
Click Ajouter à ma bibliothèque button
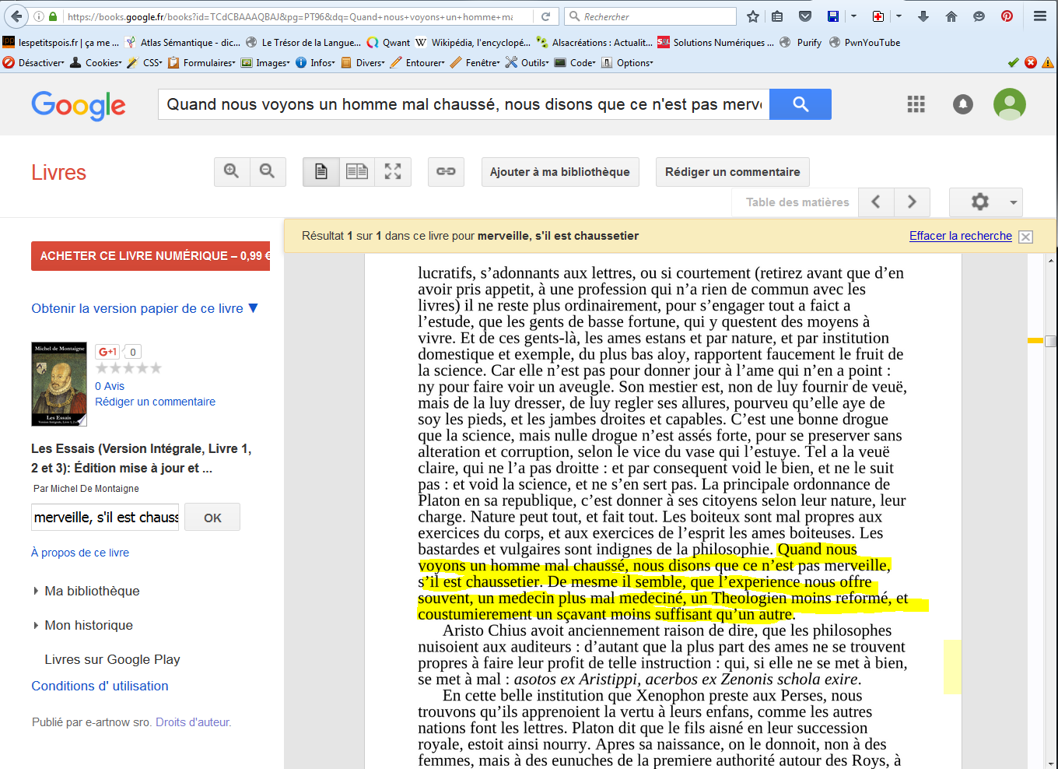click(559, 172)
